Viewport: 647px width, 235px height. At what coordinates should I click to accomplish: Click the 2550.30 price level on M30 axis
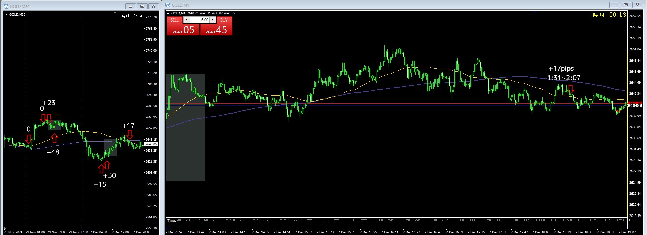point(151,228)
